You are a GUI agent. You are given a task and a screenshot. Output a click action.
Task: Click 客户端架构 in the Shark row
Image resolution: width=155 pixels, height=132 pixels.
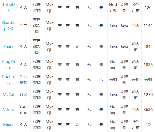tap(37, 47)
